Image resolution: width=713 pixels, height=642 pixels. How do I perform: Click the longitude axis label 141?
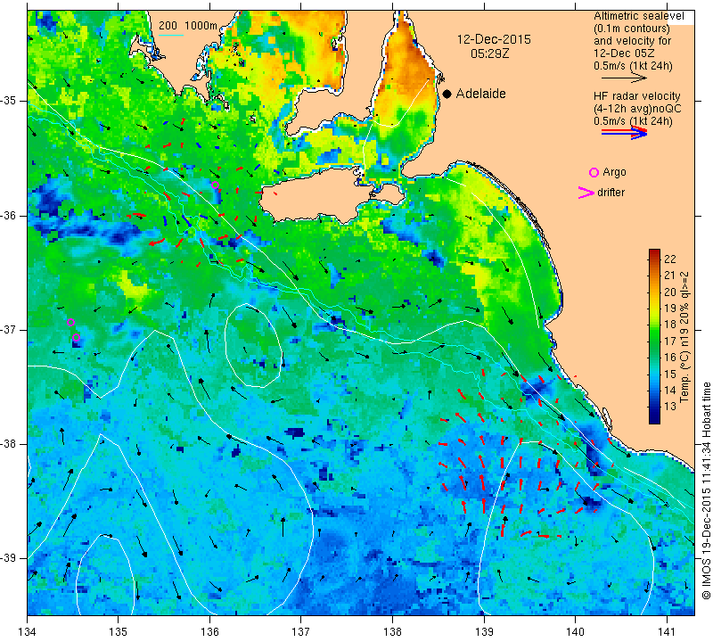point(667,631)
